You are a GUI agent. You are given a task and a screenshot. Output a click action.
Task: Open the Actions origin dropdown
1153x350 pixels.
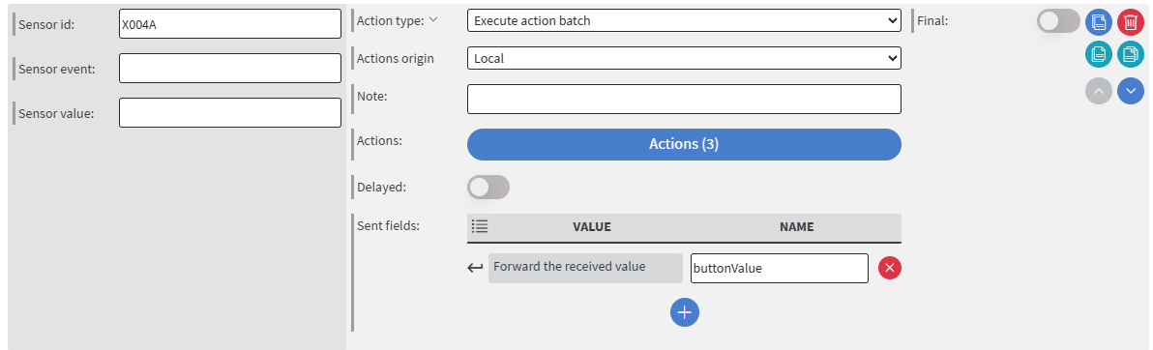[x=684, y=57]
